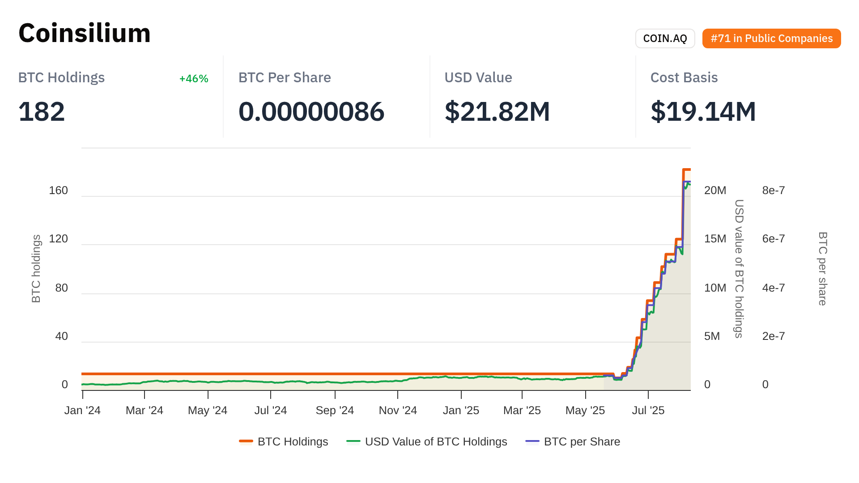The height and width of the screenshot is (483, 859).
Task: Click the 160 label on BTC holdings axis
Action: (x=58, y=191)
